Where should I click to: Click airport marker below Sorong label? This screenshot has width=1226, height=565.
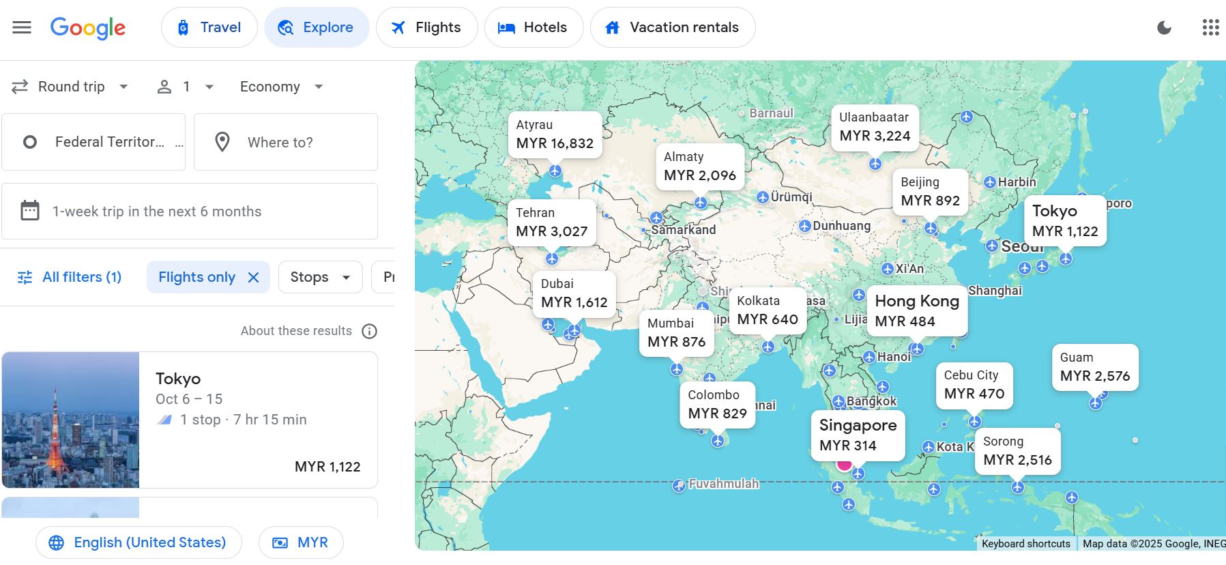1018,487
